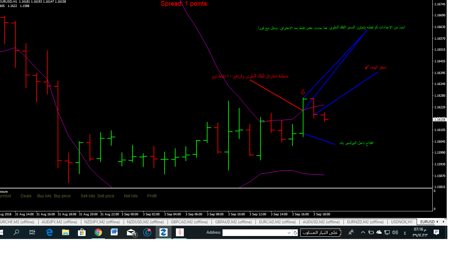Expand the Address bar dropdown arrow
The height and width of the screenshot is (256, 455).
pos(289,233)
